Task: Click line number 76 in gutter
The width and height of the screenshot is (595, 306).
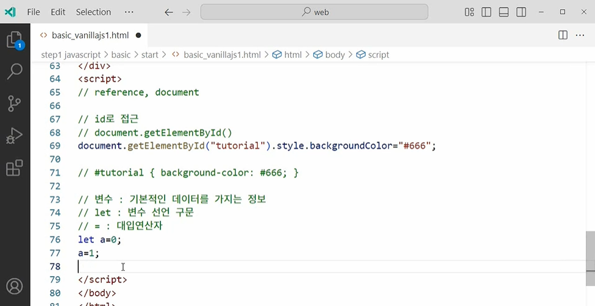Action: pos(55,240)
